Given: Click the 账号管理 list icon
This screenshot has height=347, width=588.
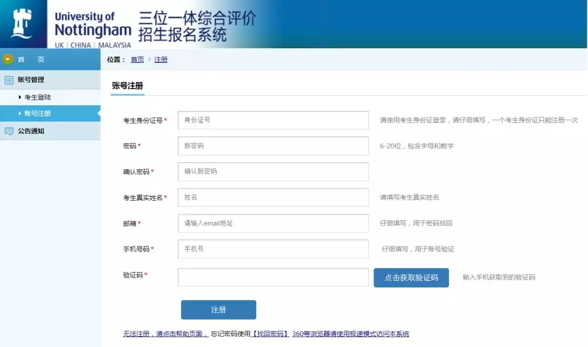Looking at the screenshot, I should click(9, 80).
